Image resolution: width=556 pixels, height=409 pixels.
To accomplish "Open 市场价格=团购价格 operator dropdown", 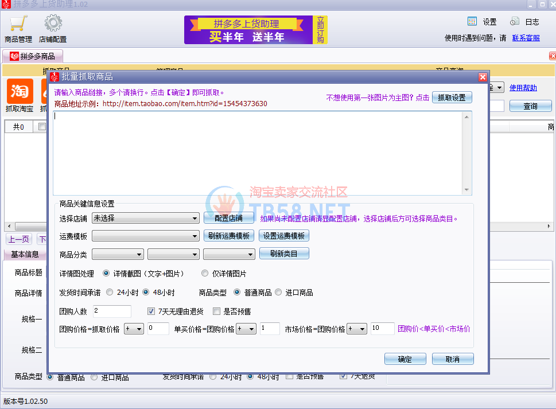I will point(357,329).
